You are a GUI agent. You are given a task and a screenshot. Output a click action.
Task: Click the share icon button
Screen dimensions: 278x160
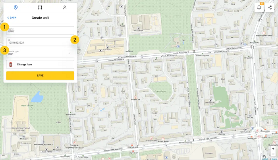pos(270,8)
